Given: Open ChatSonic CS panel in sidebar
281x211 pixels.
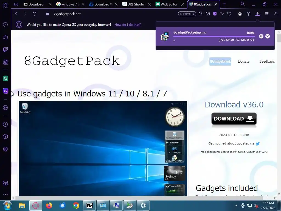Looking at the screenshot, I should tap(5, 91).
